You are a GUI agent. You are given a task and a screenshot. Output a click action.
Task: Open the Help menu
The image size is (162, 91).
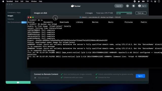(40, 1)
